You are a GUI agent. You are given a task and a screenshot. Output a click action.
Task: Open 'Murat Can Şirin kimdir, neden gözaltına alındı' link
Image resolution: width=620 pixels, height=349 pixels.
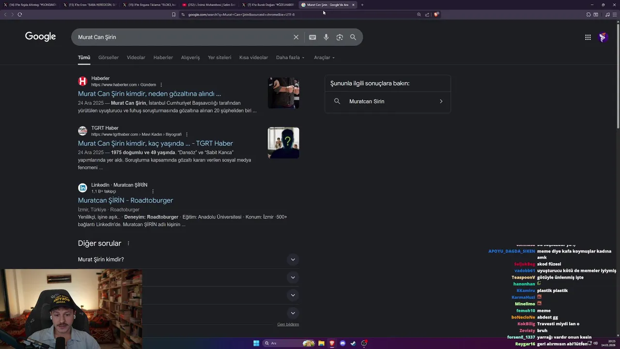click(x=149, y=94)
